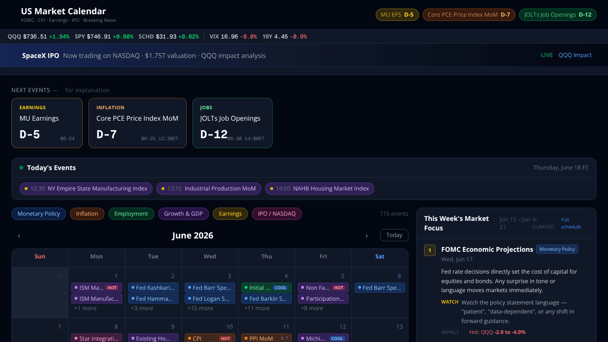
Task: Open Fed Hamma... event on June 2
Action: coord(153,299)
